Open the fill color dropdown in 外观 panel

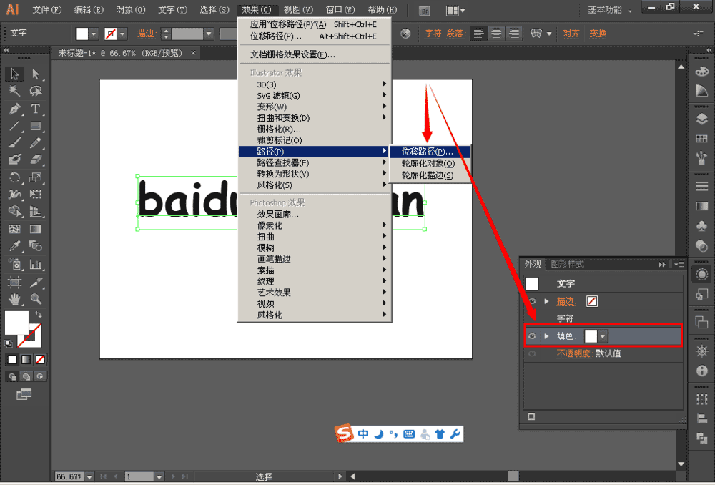(603, 337)
